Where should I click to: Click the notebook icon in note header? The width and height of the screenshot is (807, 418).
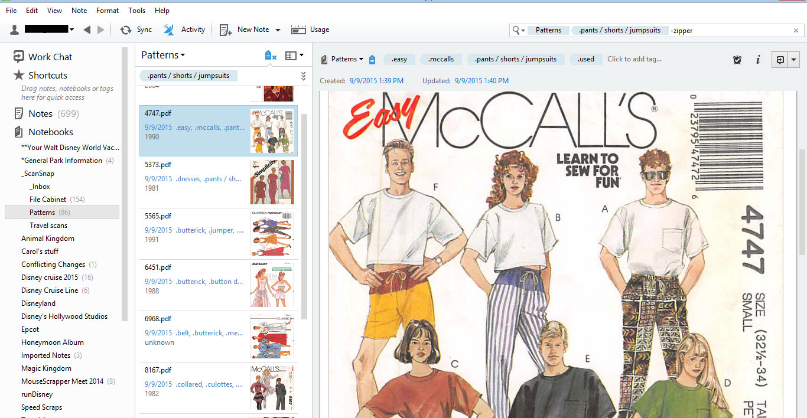point(324,59)
